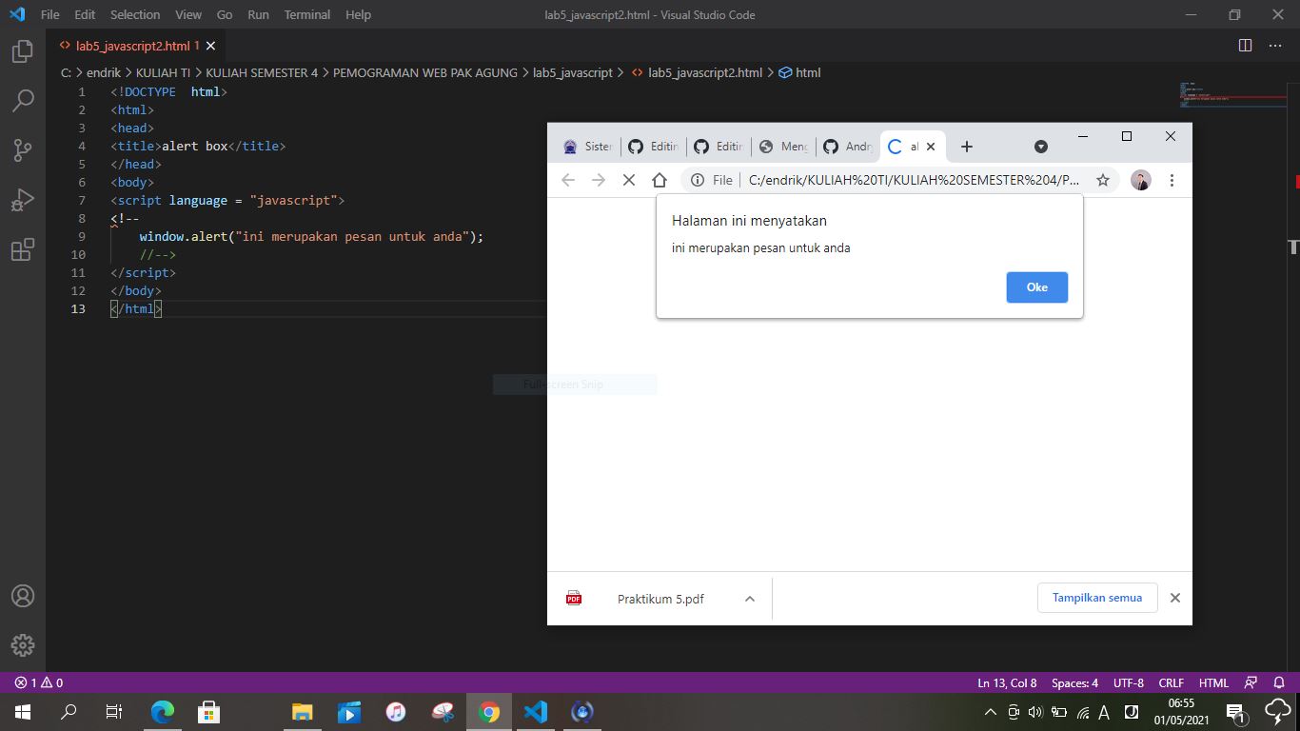Image resolution: width=1300 pixels, height=731 pixels.
Task: Click the Accounts icon in VS Code sidebar
Action: [23, 597]
